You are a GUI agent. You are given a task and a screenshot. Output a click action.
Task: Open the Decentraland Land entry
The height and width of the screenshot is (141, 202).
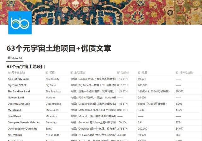click(x=19, y=103)
